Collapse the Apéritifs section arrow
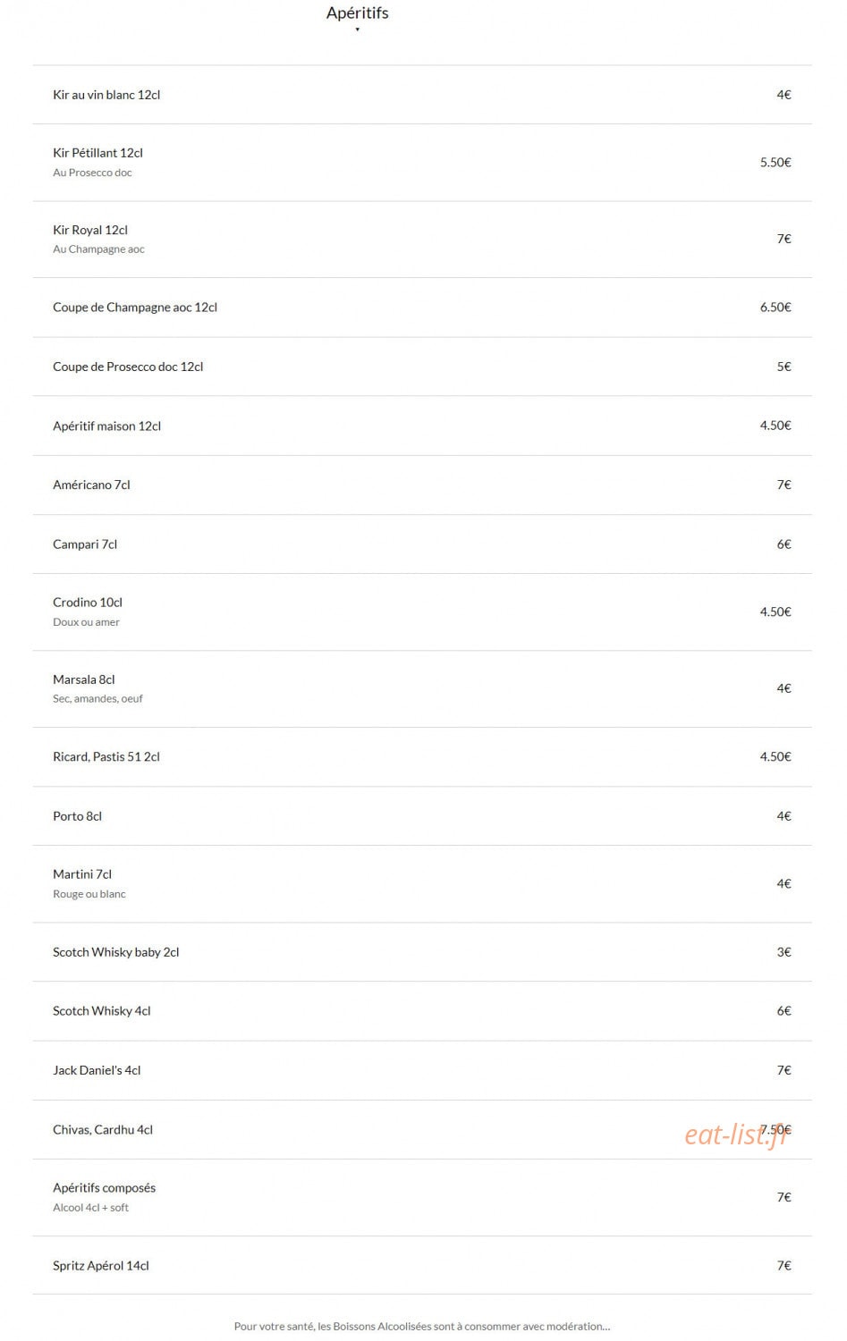This screenshot has width=847, height=1341. tap(357, 30)
